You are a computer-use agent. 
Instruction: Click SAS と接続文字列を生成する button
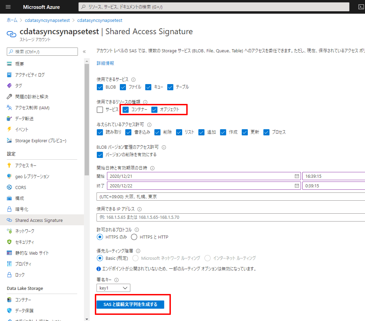[x=130, y=304]
